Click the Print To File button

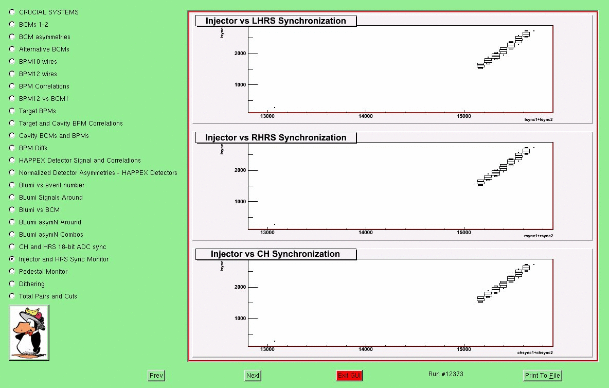pyautogui.click(x=543, y=375)
